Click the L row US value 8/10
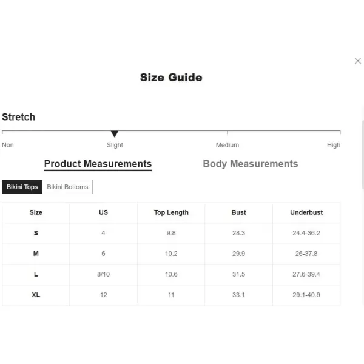 coord(103,274)
